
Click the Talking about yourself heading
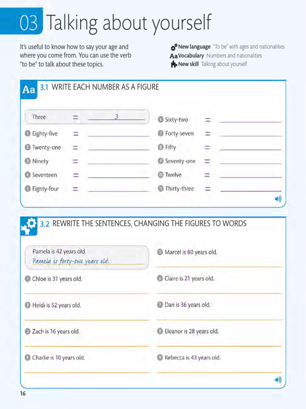click(x=129, y=23)
